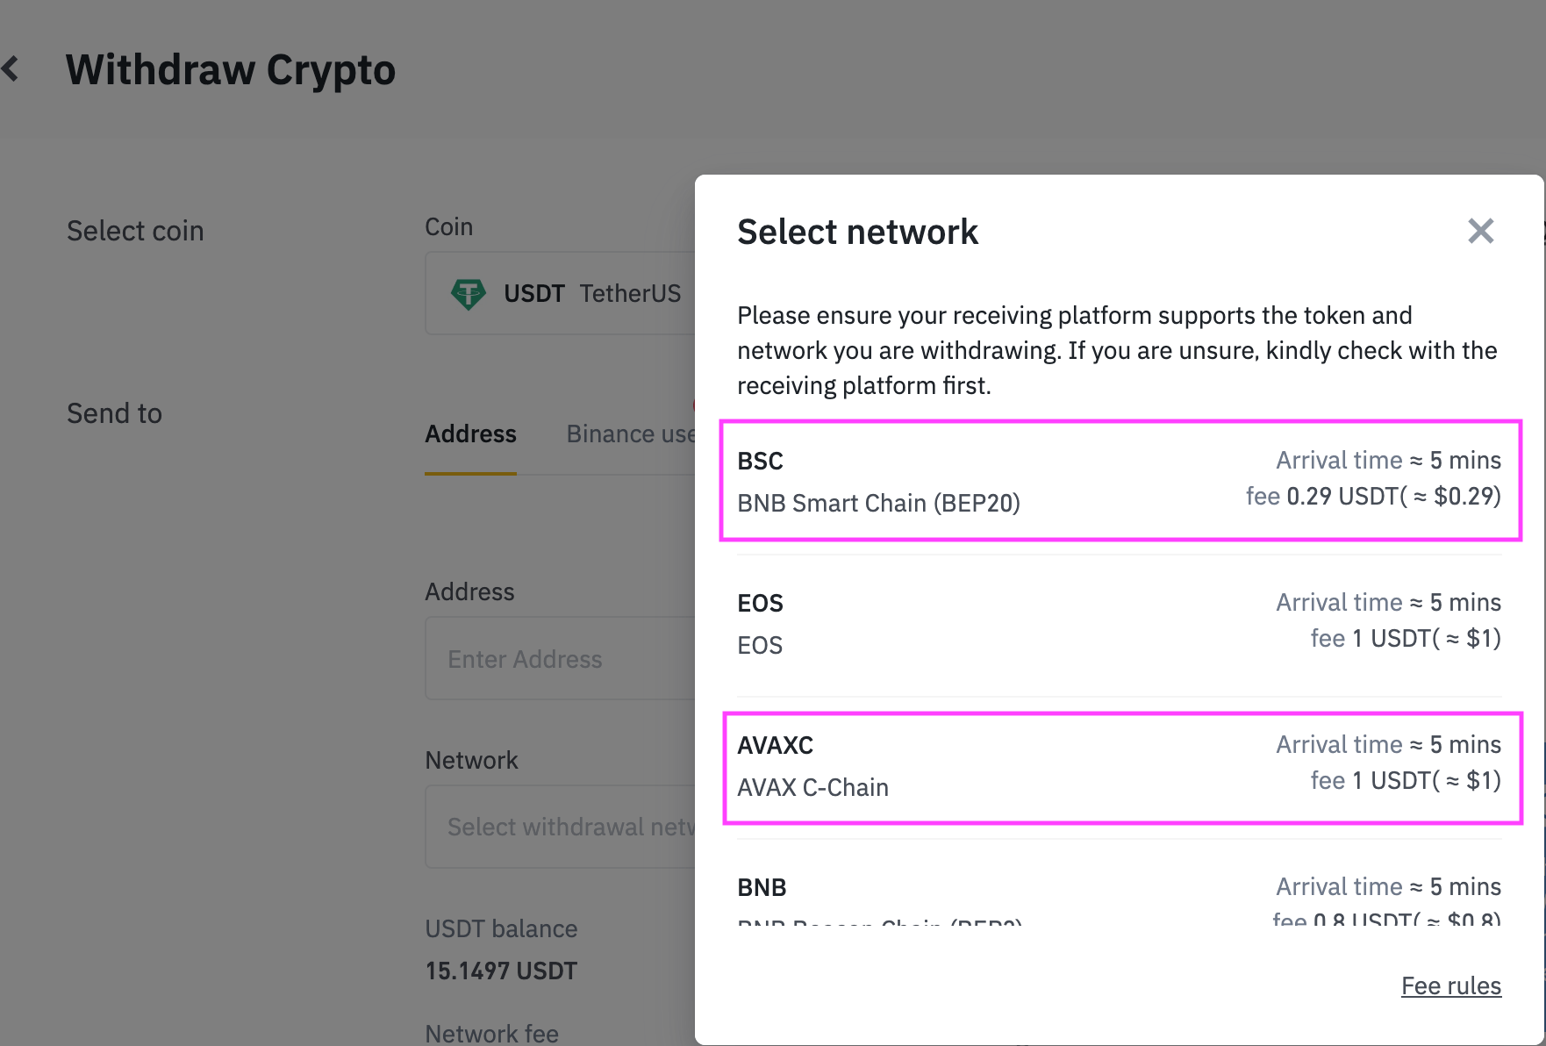Click the receiving platform warning paragraph
Screen dimensions: 1546x1046
coord(1116,350)
